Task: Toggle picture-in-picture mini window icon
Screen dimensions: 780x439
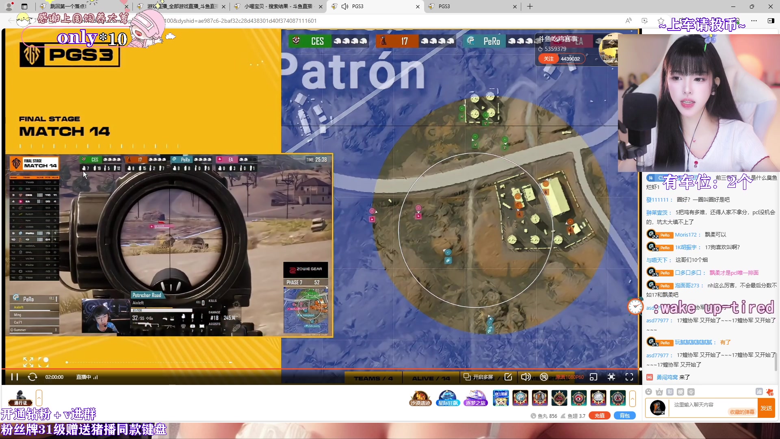Action: point(594,377)
